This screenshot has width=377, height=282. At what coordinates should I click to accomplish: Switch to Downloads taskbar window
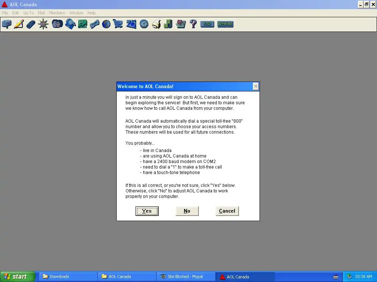point(68,276)
